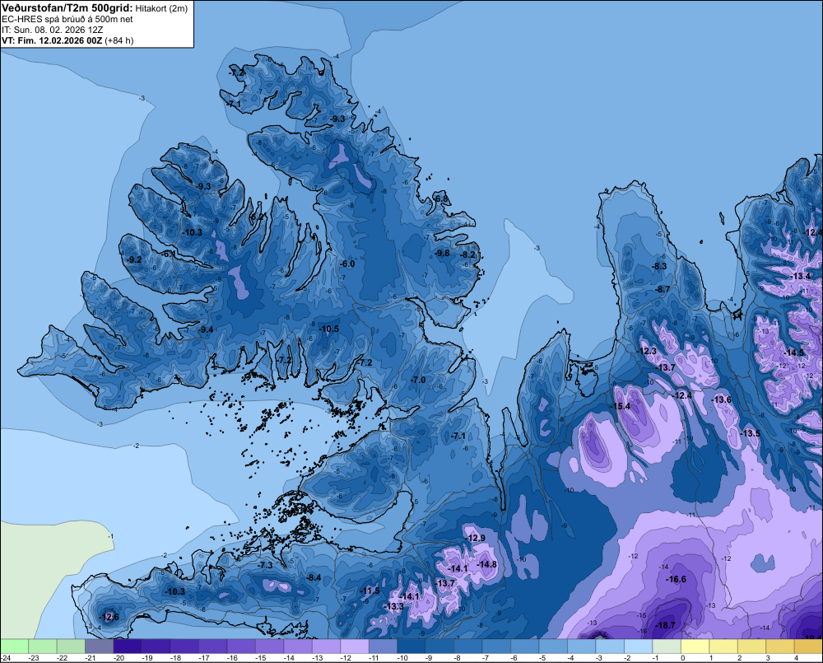Click the pale green swatch between -1 and 0
This screenshot has height=663, width=823.
click(x=666, y=646)
